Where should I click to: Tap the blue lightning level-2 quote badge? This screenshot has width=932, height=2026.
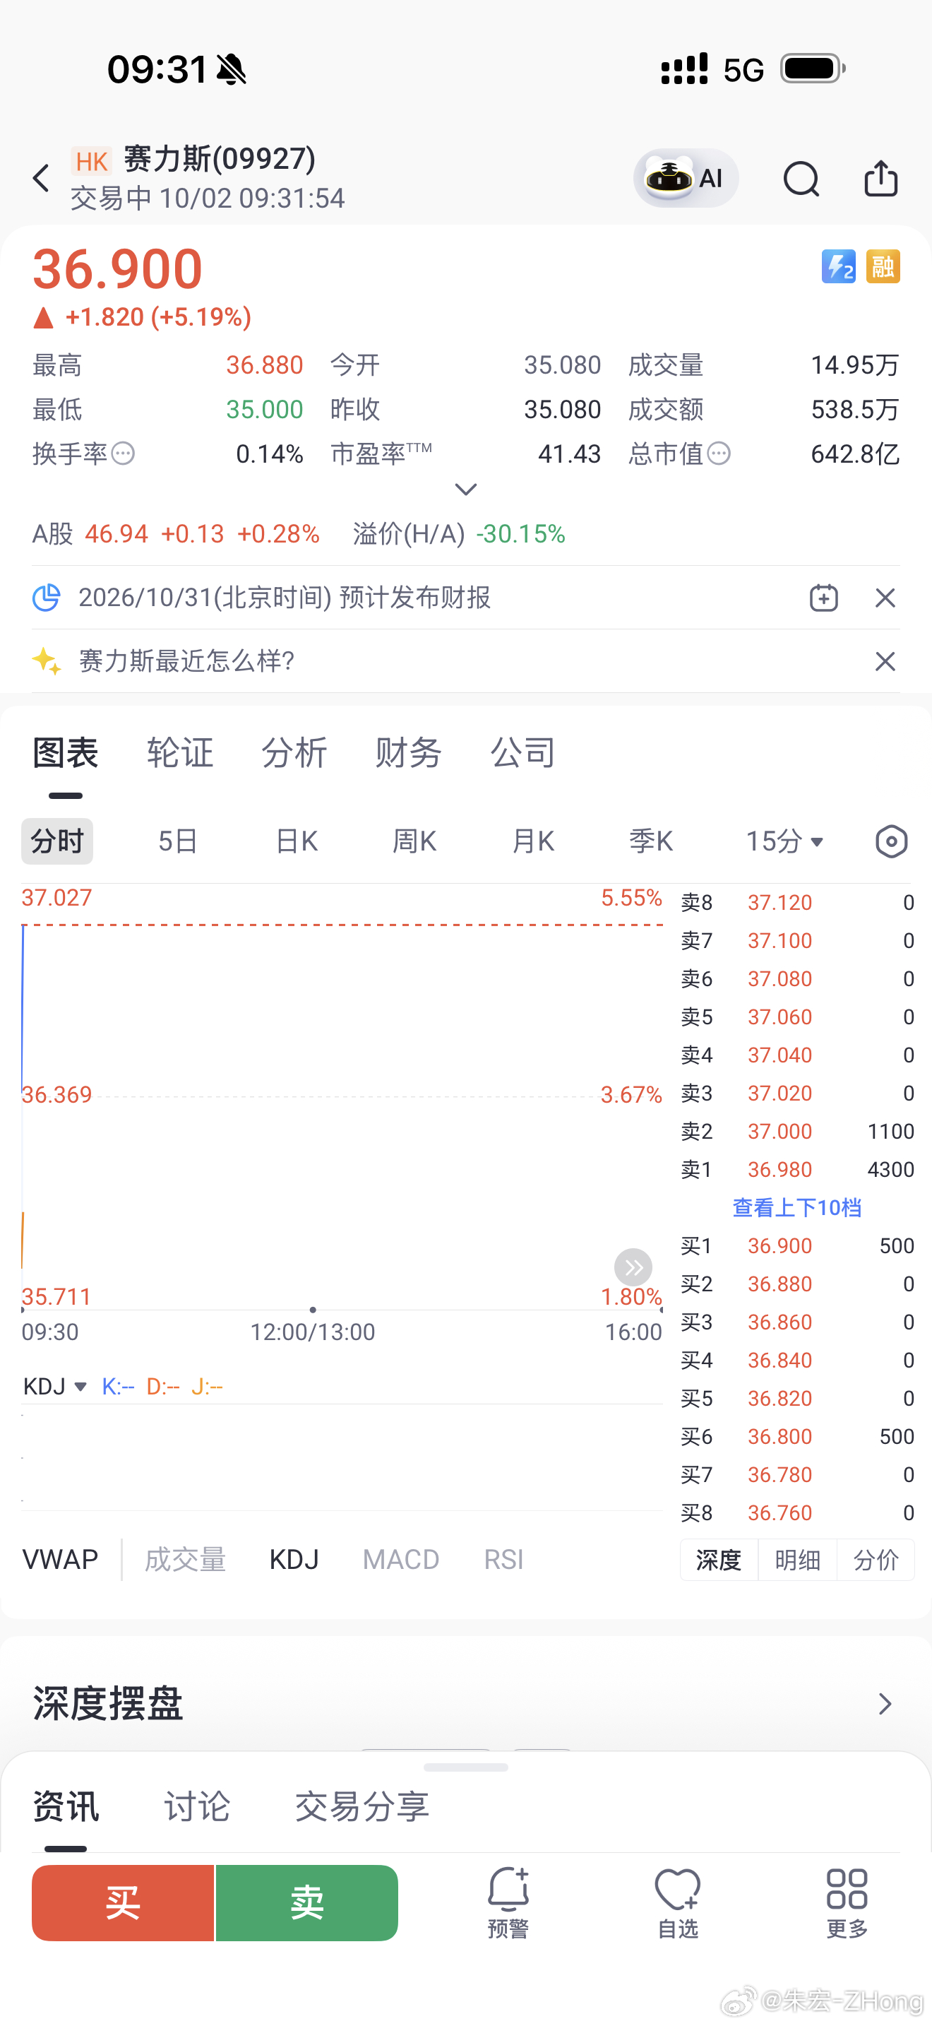click(839, 266)
